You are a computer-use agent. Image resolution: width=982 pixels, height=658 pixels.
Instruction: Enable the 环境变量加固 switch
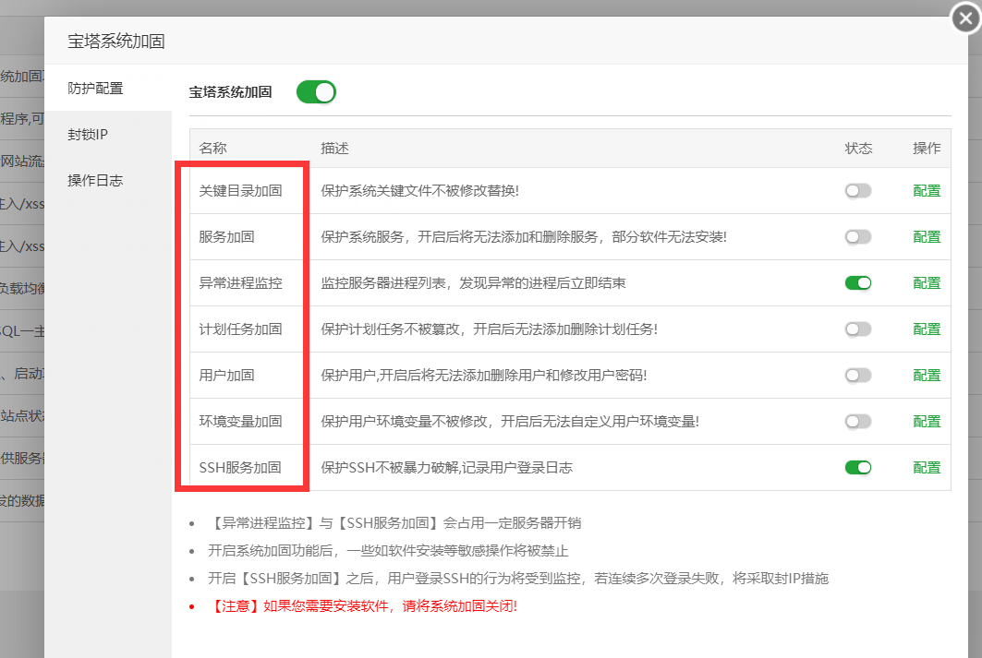coord(858,422)
